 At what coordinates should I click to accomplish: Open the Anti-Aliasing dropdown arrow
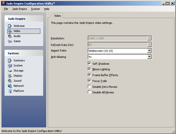149,57
